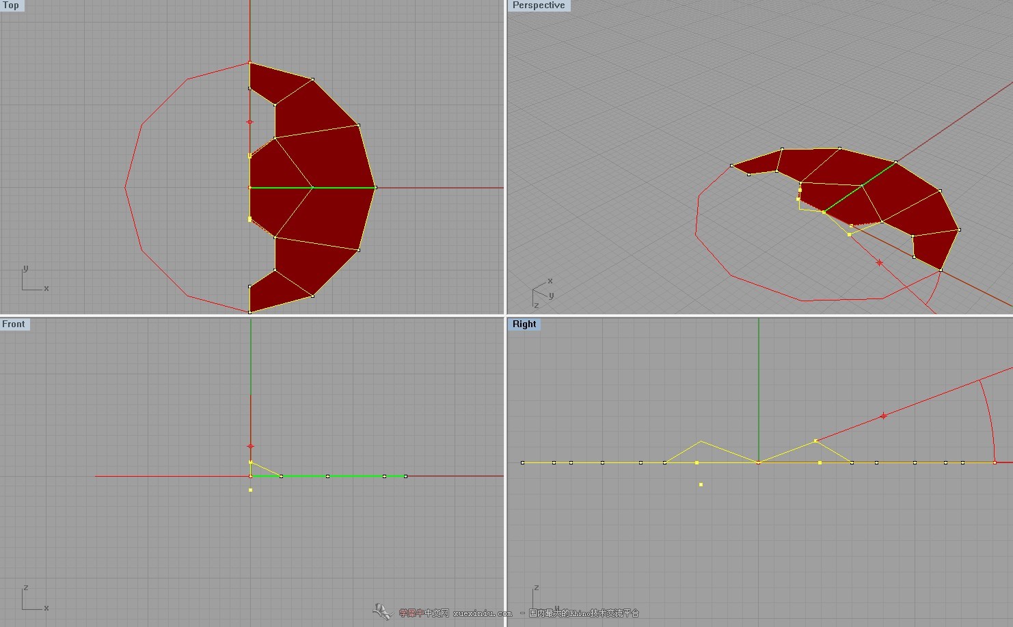
Task: Select the red cross point in Right viewport
Action: point(884,416)
